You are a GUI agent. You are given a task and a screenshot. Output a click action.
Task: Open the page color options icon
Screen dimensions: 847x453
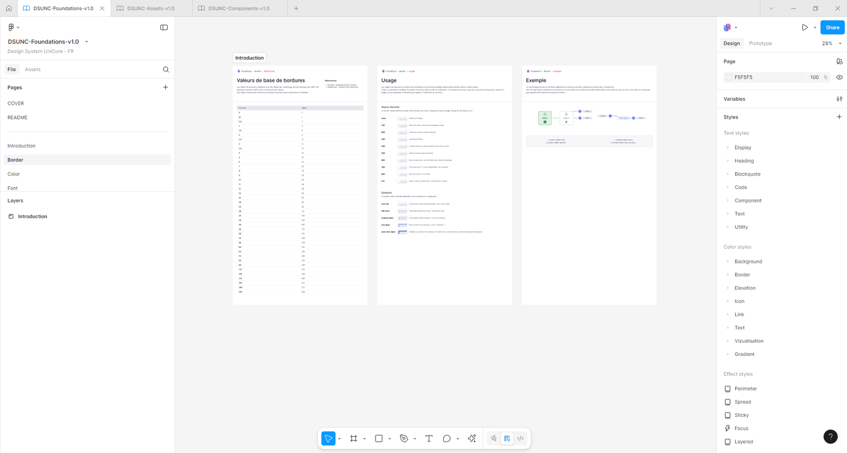839,61
